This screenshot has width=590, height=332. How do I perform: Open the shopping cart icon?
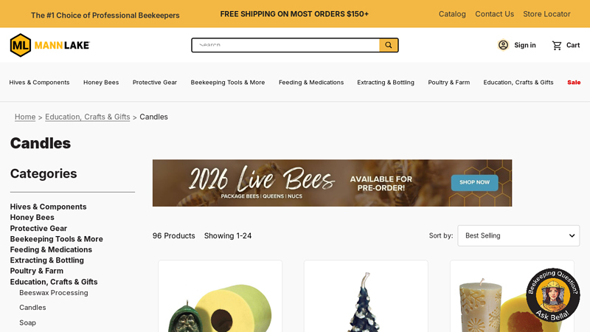[557, 45]
